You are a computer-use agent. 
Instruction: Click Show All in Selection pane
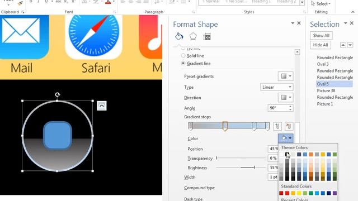(x=321, y=36)
